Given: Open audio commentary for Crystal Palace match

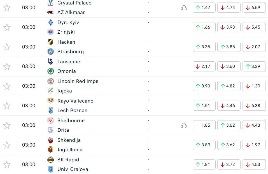Looking at the screenshot, I should tap(184, 8).
